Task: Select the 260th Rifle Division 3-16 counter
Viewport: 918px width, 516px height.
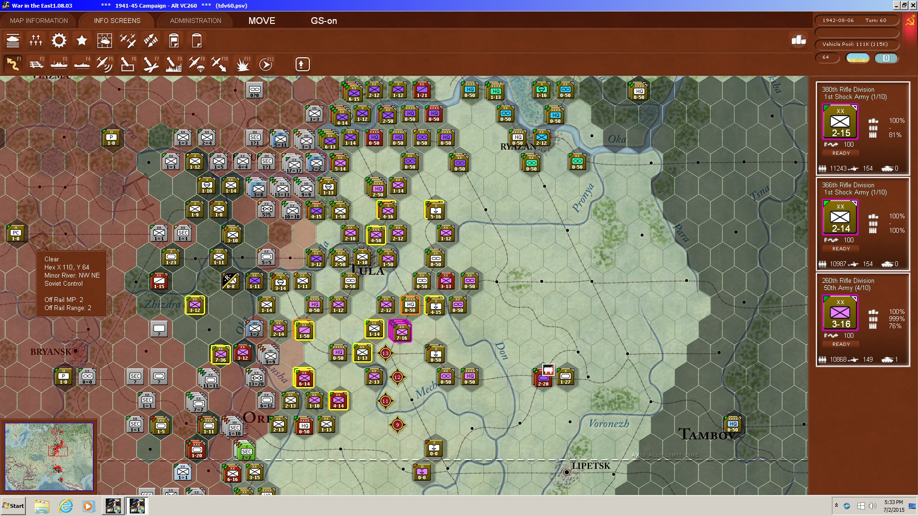Action: [841, 313]
